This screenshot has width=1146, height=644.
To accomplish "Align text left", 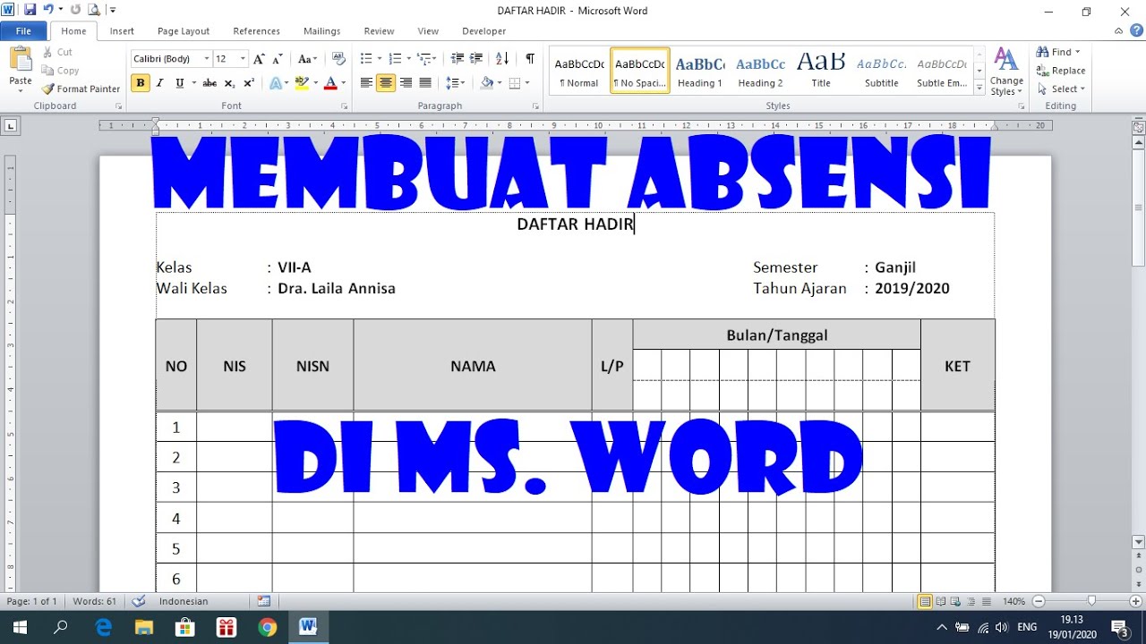I will click(366, 83).
